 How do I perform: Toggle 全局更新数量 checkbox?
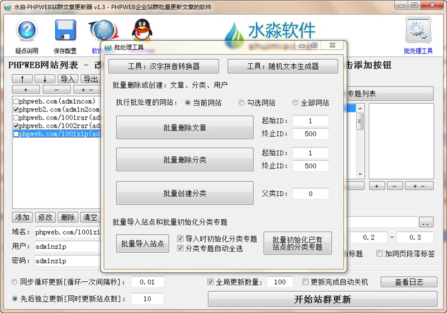pyautogui.click(x=211, y=282)
